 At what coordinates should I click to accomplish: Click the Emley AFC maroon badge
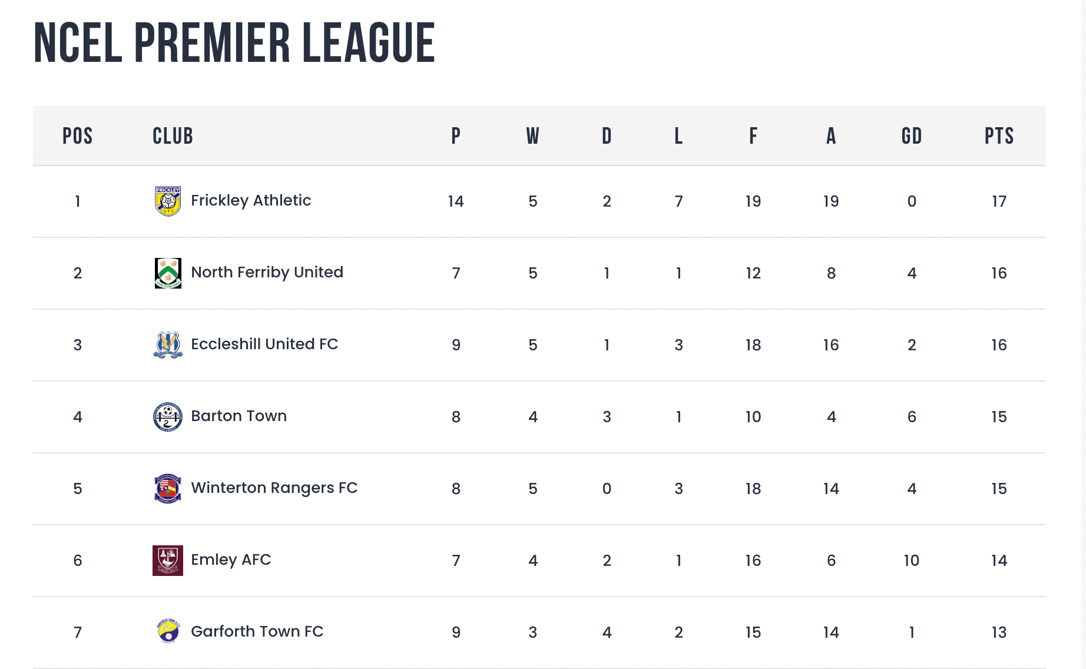[x=168, y=561]
